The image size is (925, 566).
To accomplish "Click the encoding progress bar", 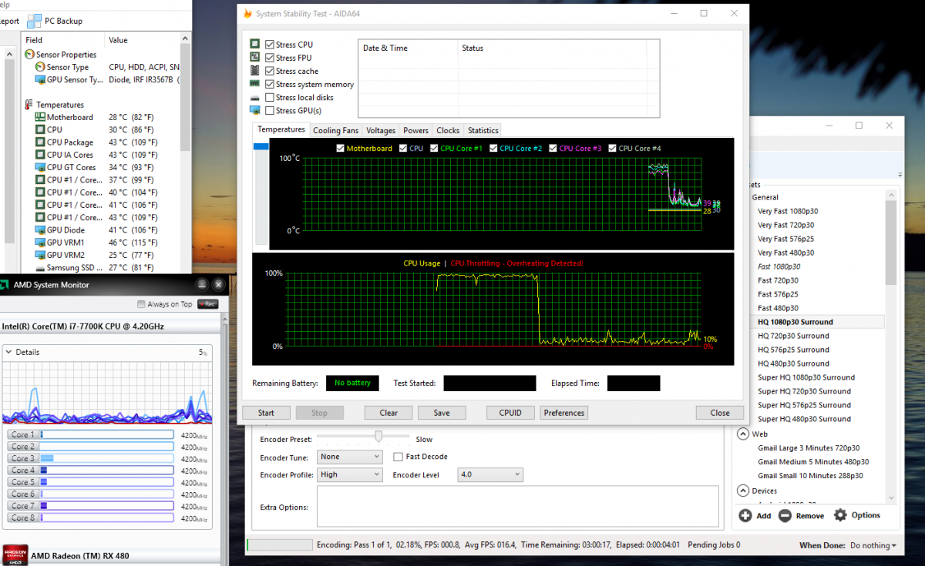I will coord(279,545).
